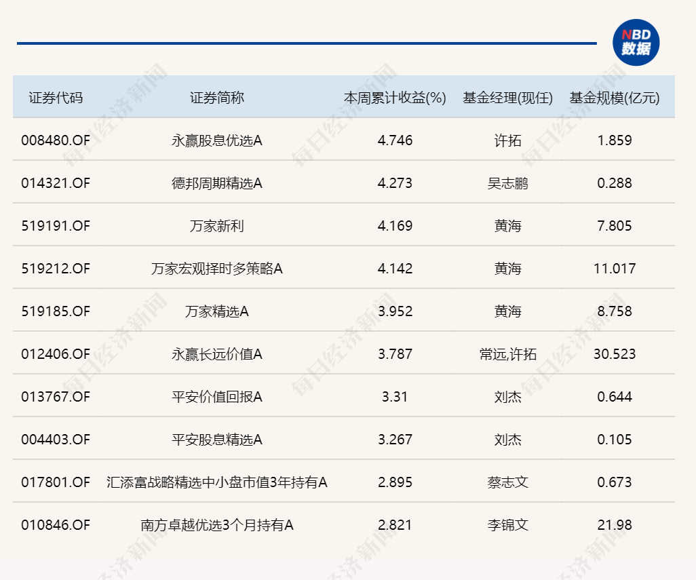
Task: Select code 010846.OF
Action: 56,525
